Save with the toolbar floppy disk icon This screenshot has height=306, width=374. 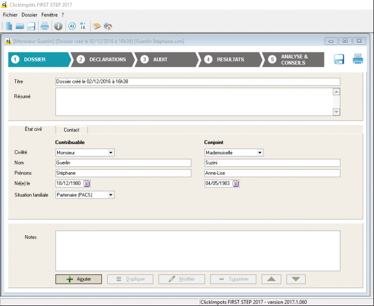coord(31,26)
